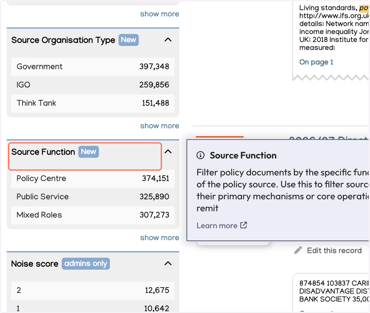Click the pencil icon for Edit this record
Image resolution: width=370 pixels, height=313 pixels.
point(298,250)
